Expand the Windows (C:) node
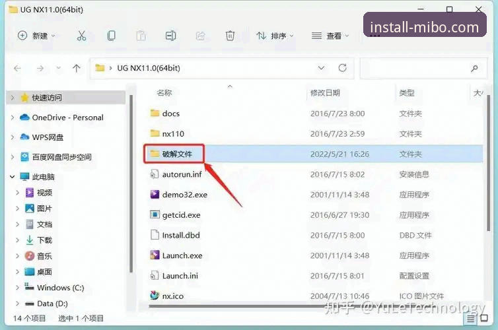 tap(17, 288)
